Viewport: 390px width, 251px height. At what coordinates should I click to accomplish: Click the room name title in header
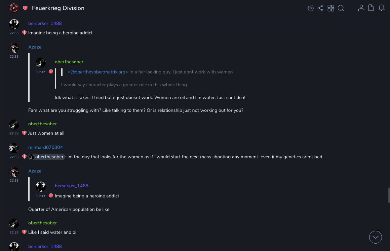click(x=58, y=8)
